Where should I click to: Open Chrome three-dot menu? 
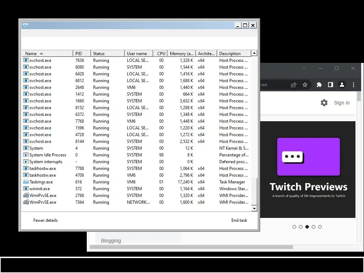pyautogui.click(x=353, y=85)
